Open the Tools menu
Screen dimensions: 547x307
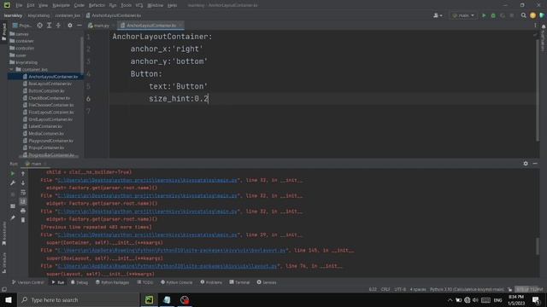click(x=126, y=5)
